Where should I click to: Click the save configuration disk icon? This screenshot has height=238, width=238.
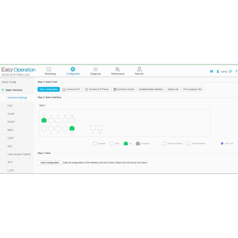(x=212, y=71)
